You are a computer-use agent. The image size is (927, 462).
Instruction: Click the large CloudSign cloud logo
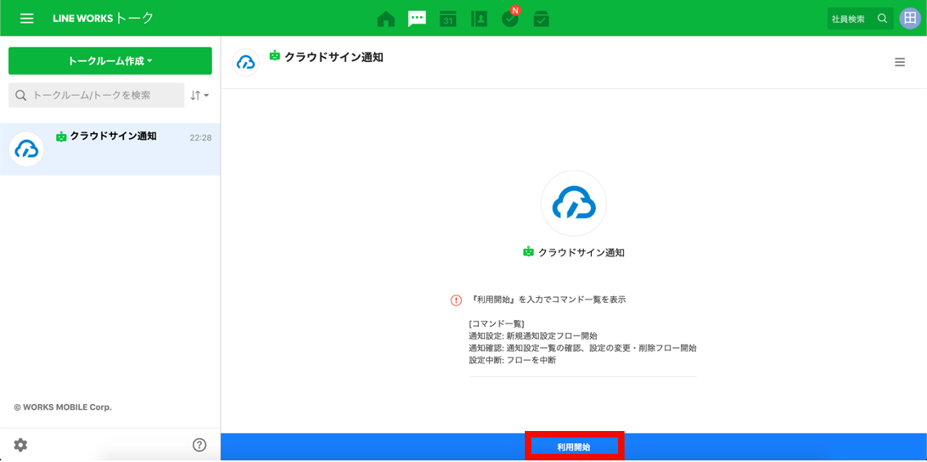click(574, 203)
